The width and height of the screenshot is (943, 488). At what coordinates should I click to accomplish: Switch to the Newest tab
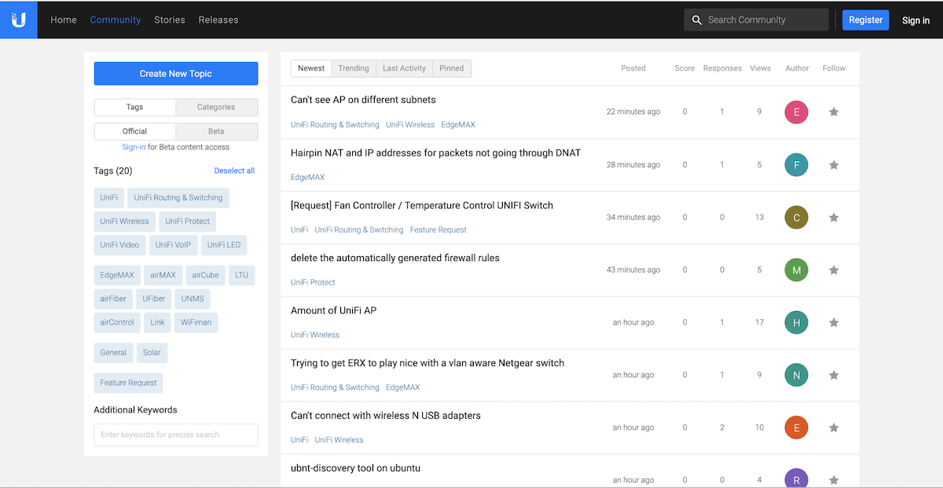click(x=311, y=68)
